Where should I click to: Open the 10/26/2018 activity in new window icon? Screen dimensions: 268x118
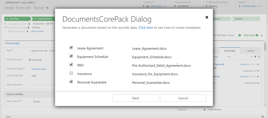click(x=252, y=64)
